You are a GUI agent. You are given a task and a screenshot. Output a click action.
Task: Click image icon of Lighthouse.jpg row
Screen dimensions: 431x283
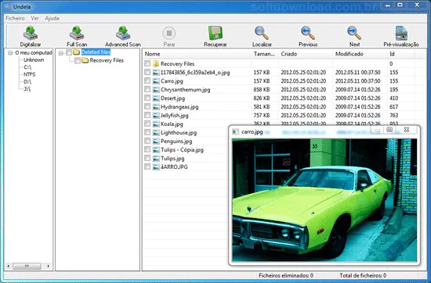pos(156,133)
